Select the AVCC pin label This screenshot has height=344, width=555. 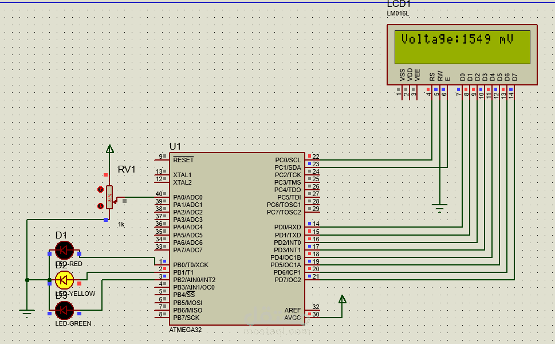click(293, 318)
